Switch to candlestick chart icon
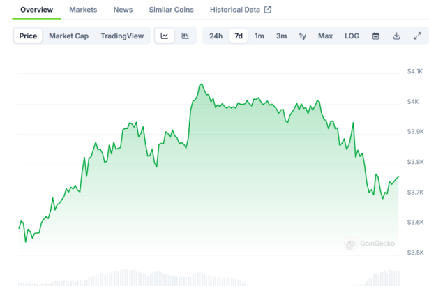This screenshot has width=429, height=286. pos(185,36)
